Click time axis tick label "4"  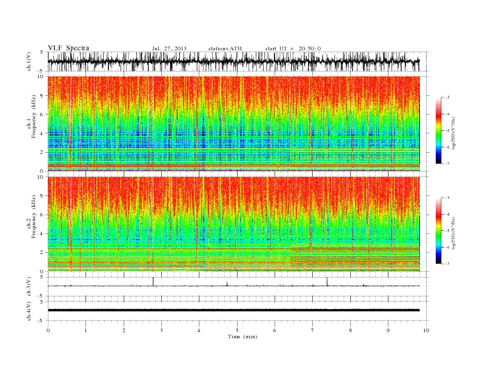199,330
